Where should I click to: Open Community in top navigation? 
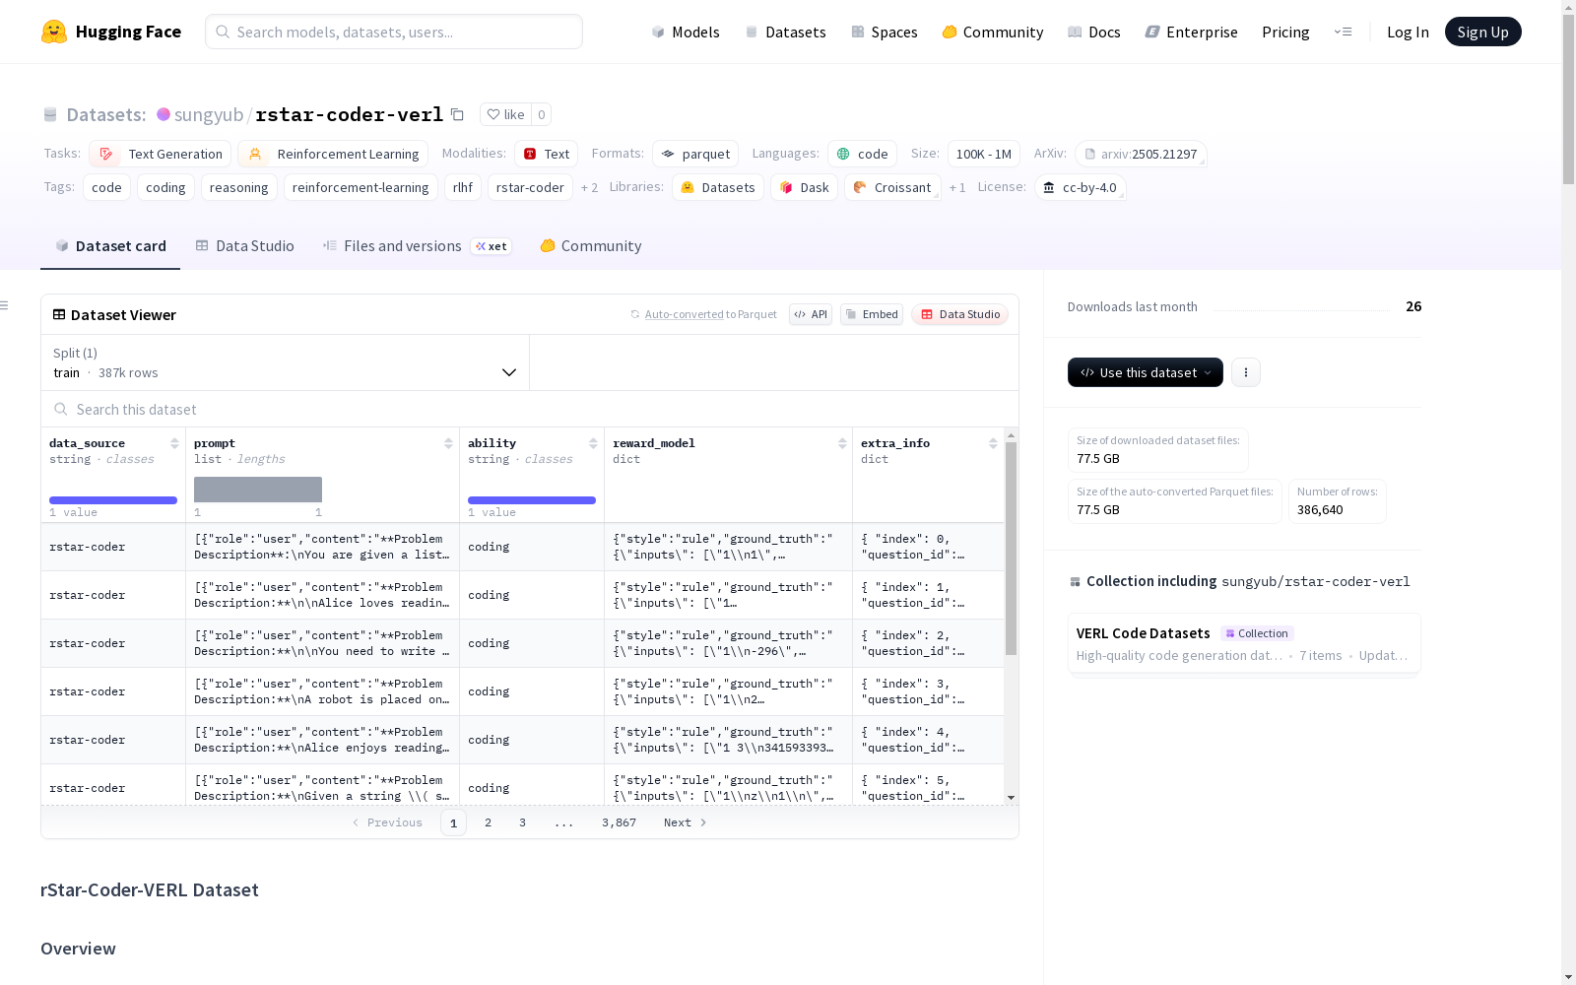pos(993,32)
